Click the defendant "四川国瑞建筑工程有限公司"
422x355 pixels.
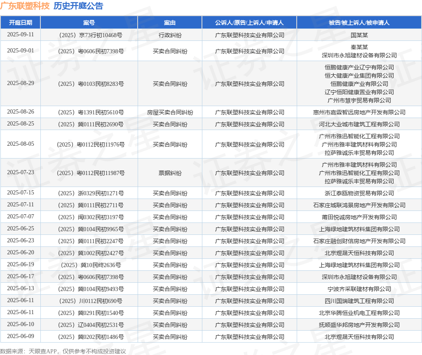tap(359, 301)
